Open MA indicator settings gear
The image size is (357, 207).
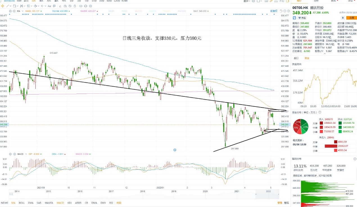[10, 11]
